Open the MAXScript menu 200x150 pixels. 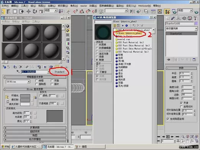[x=144, y=6]
